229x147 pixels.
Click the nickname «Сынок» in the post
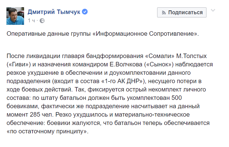(x=159, y=64)
